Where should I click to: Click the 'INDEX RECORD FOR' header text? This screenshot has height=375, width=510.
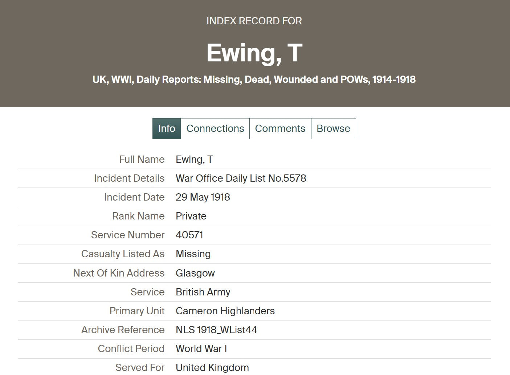pos(254,21)
